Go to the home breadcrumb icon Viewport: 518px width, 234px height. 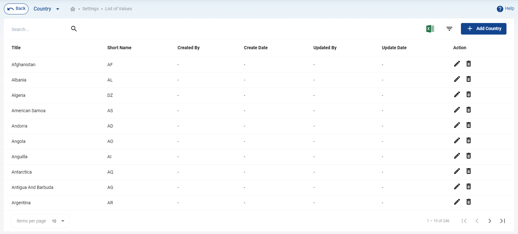pos(73,9)
